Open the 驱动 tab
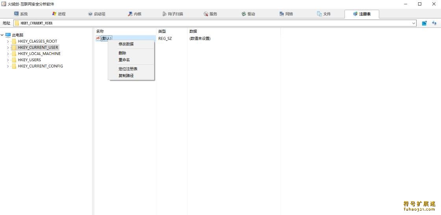441x215 pixels. point(248,14)
